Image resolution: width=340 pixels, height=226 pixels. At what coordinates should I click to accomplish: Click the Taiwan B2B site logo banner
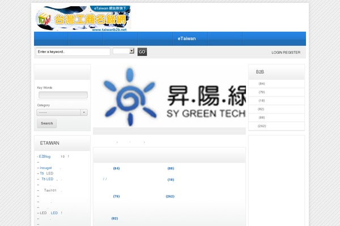pos(83,19)
